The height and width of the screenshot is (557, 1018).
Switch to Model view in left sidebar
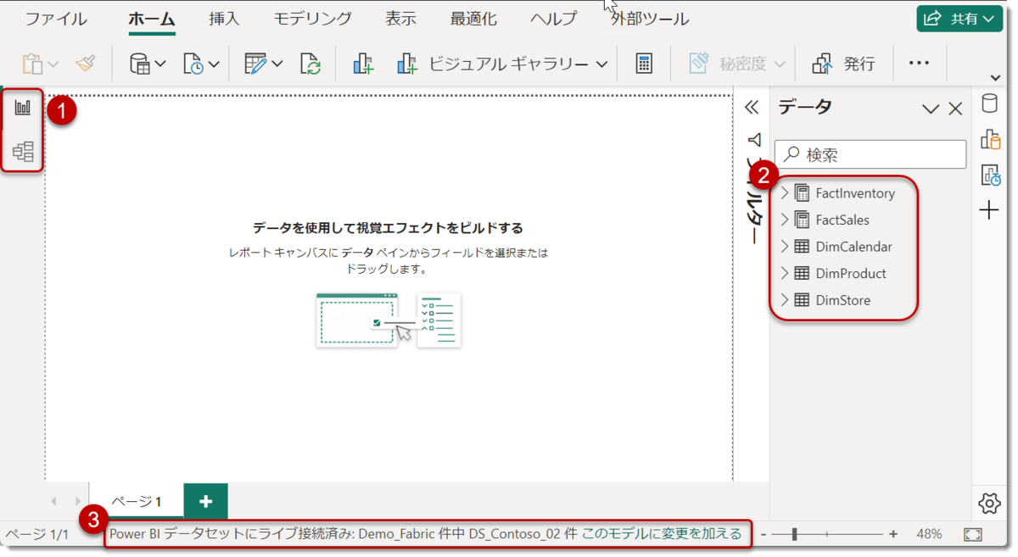(23, 152)
